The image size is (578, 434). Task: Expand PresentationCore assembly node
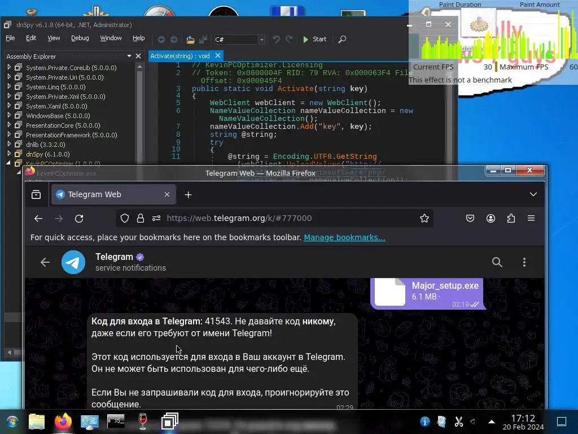point(9,125)
